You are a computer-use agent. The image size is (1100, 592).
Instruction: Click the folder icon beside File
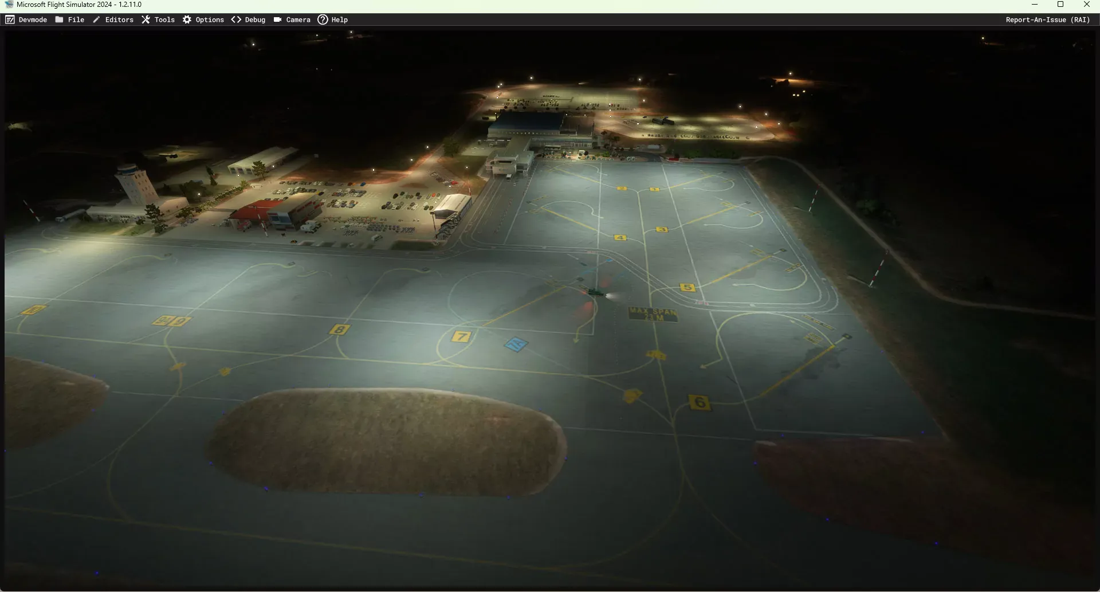point(59,19)
